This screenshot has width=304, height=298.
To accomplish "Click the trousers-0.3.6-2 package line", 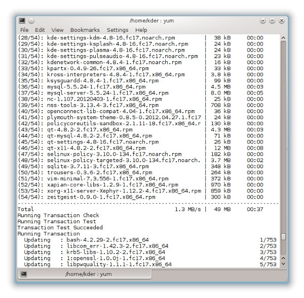I will [141, 173].
